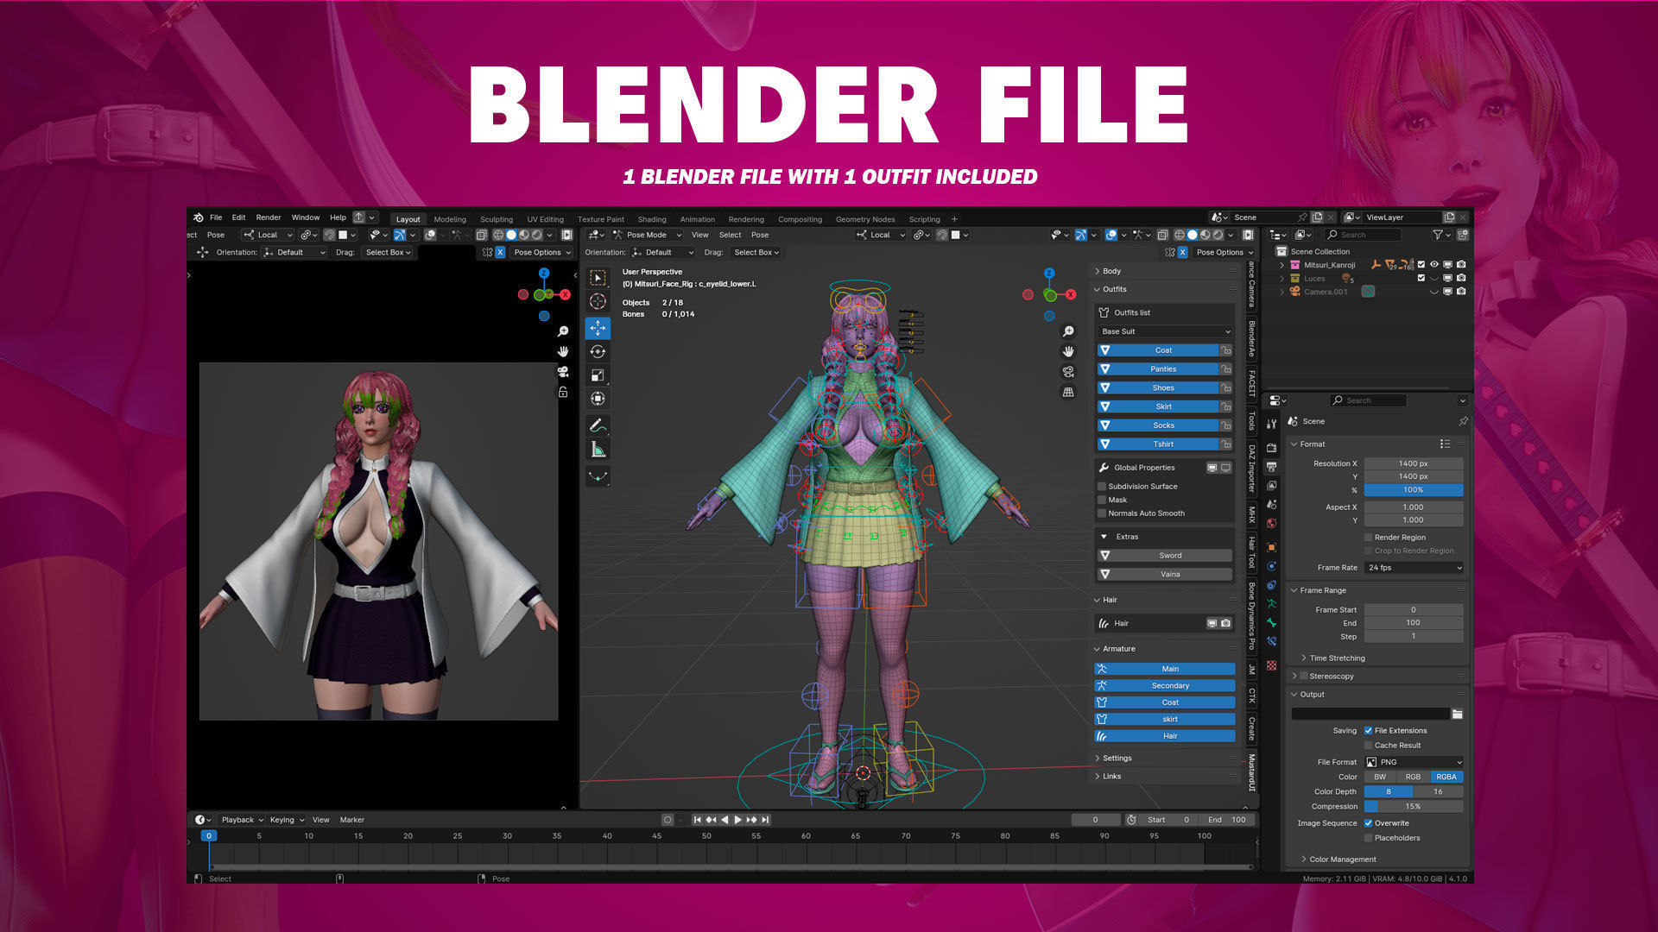Enable the Placeholders checkbox
Screen dimensions: 1658x932
(1368, 838)
